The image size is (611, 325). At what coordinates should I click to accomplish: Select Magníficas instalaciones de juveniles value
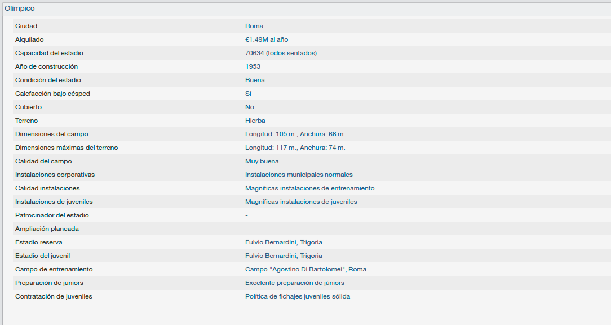[x=301, y=202]
